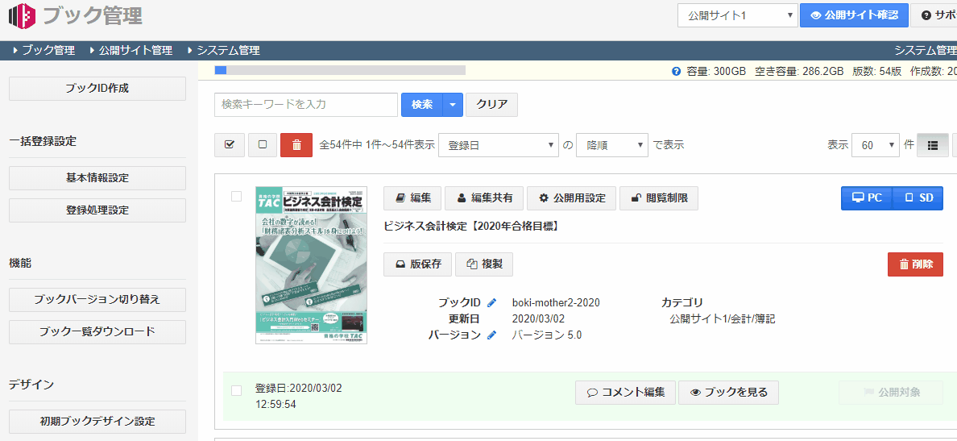Open the 登録日 sort field dropdown
The width and height of the screenshot is (957, 441).
(x=499, y=145)
